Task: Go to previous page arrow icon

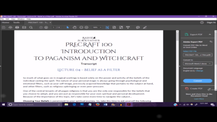Action: click(41, 27)
